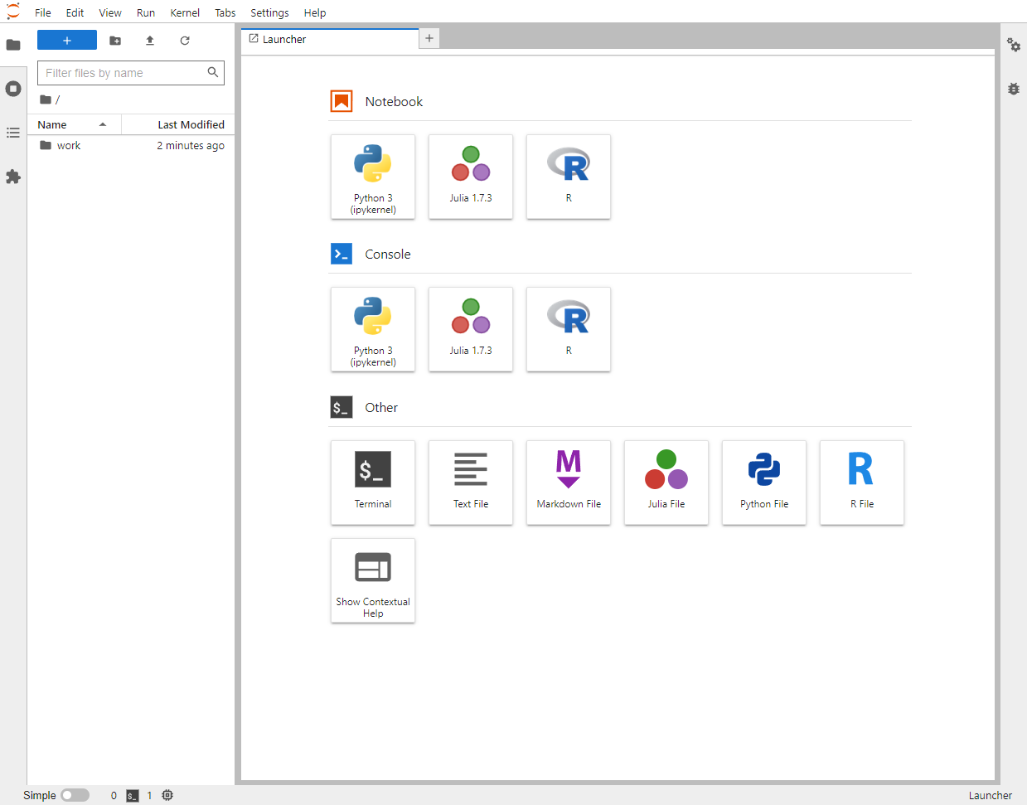Open the Running Terminals and Kernels sidebar

tap(13, 89)
